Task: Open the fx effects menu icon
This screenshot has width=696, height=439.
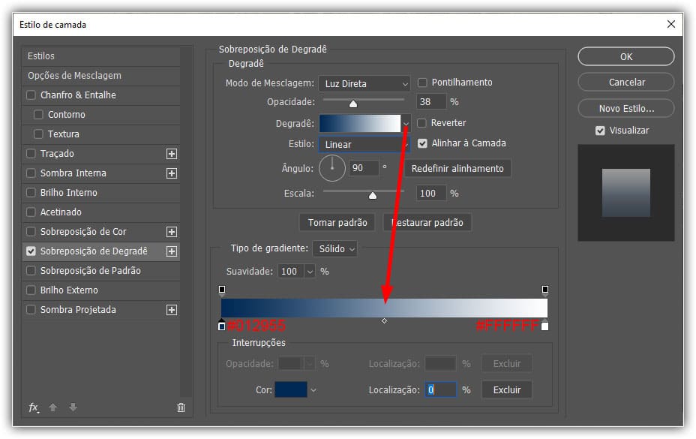Action: (x=33, y=407)
